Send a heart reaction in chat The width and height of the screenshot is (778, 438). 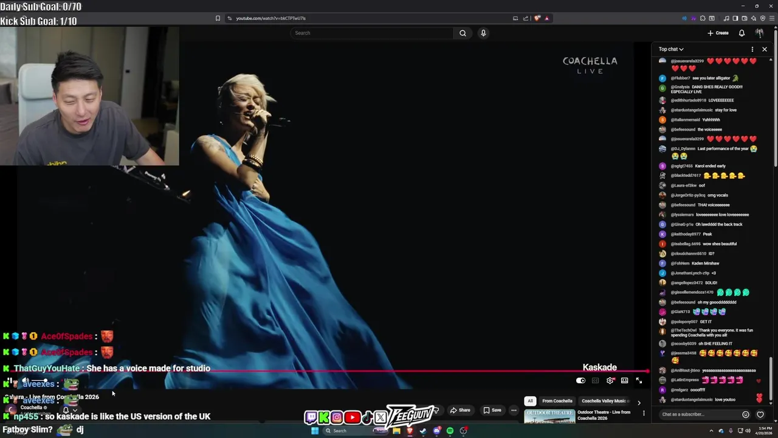click(760, 414)
